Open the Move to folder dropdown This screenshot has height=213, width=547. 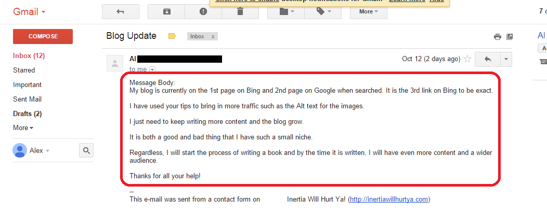click(286, 11)
